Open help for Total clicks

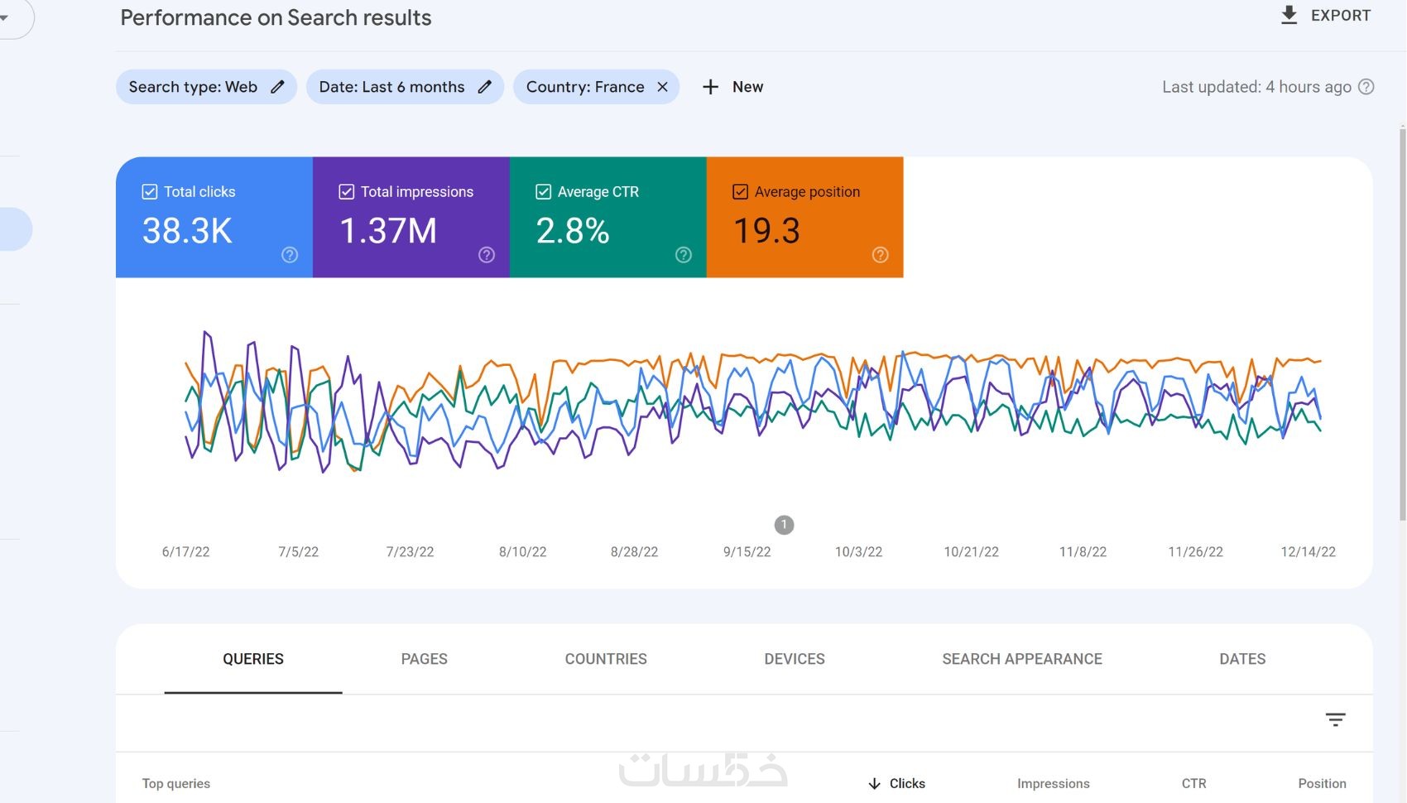pos(290,255)
